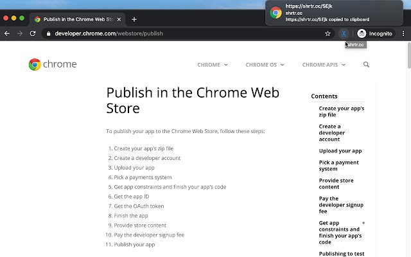Click the green window fullscreen button
The width and height of the screenshot is (411, 257).
pos(22,18)
